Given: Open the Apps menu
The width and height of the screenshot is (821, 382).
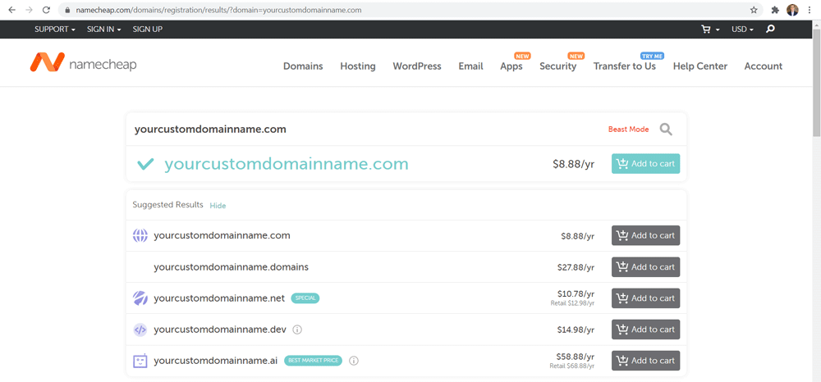Looking at the screenshot, I should tap(511, 66).
